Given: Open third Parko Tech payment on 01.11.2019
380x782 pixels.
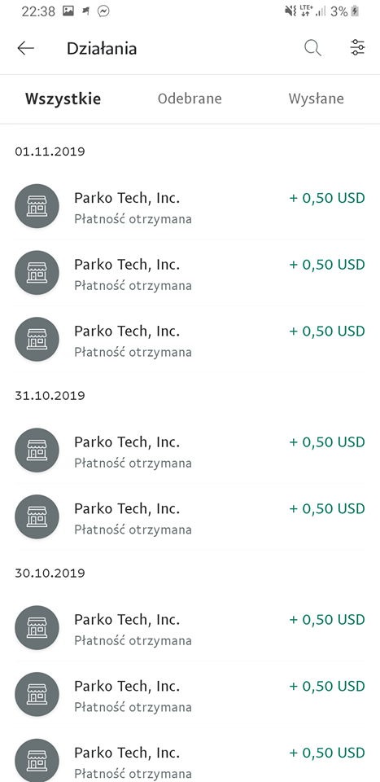Looking at the screenshot, I should (x=190, y=340).
